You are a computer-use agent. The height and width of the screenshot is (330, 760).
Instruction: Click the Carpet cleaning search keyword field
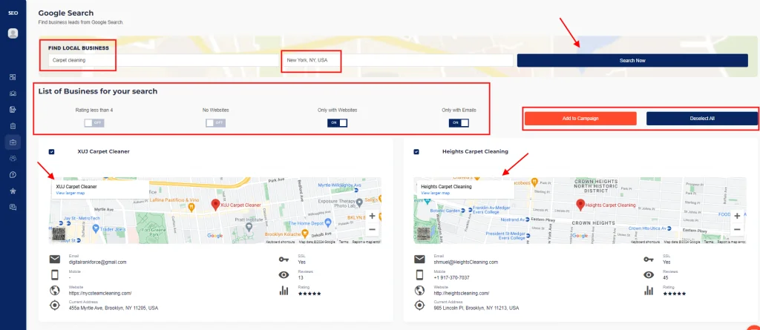click(160, 60)
